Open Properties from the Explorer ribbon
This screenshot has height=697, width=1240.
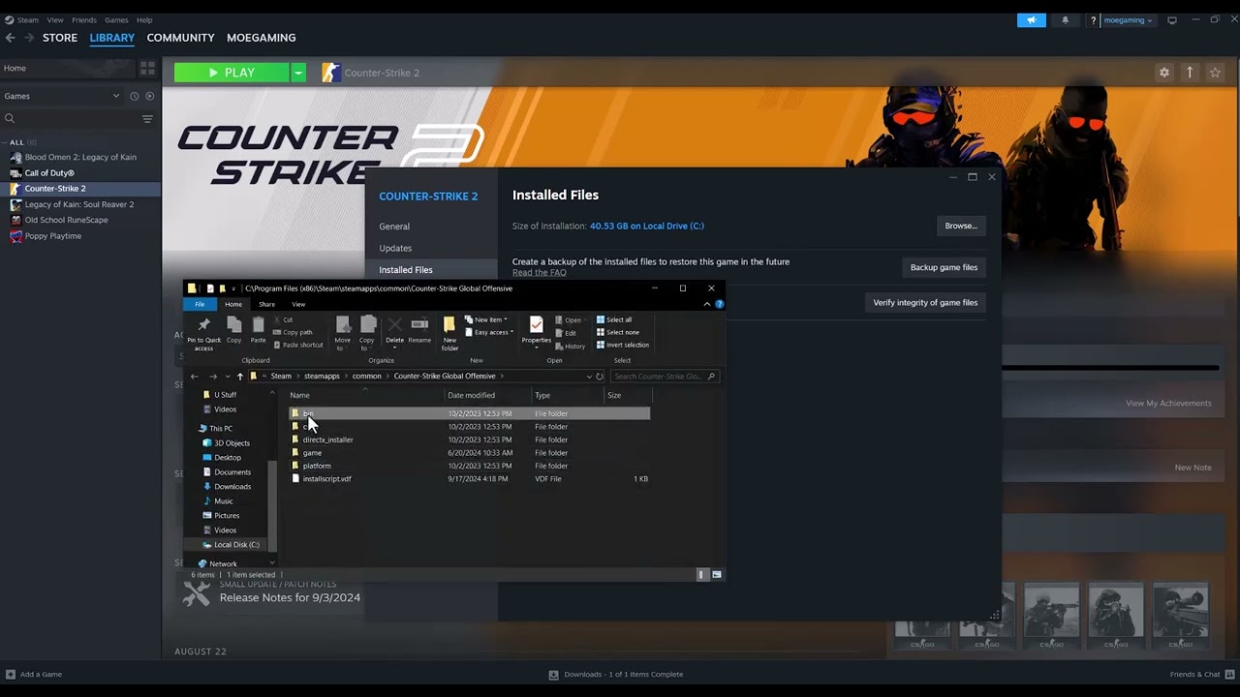click(x=536, y=330)
